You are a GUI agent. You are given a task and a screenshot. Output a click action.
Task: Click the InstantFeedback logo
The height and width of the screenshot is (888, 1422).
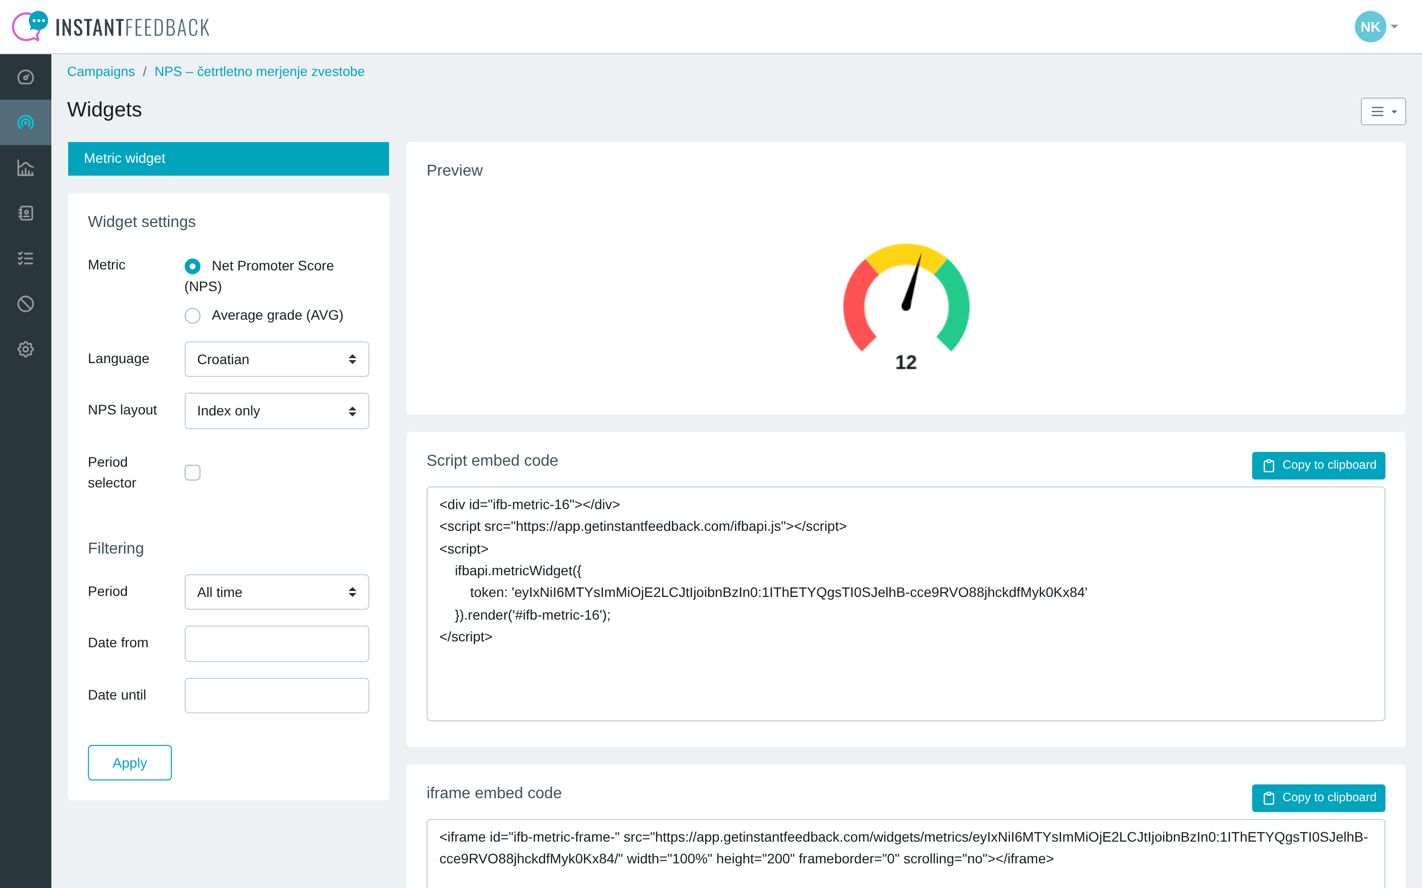(x=111, y=27)
